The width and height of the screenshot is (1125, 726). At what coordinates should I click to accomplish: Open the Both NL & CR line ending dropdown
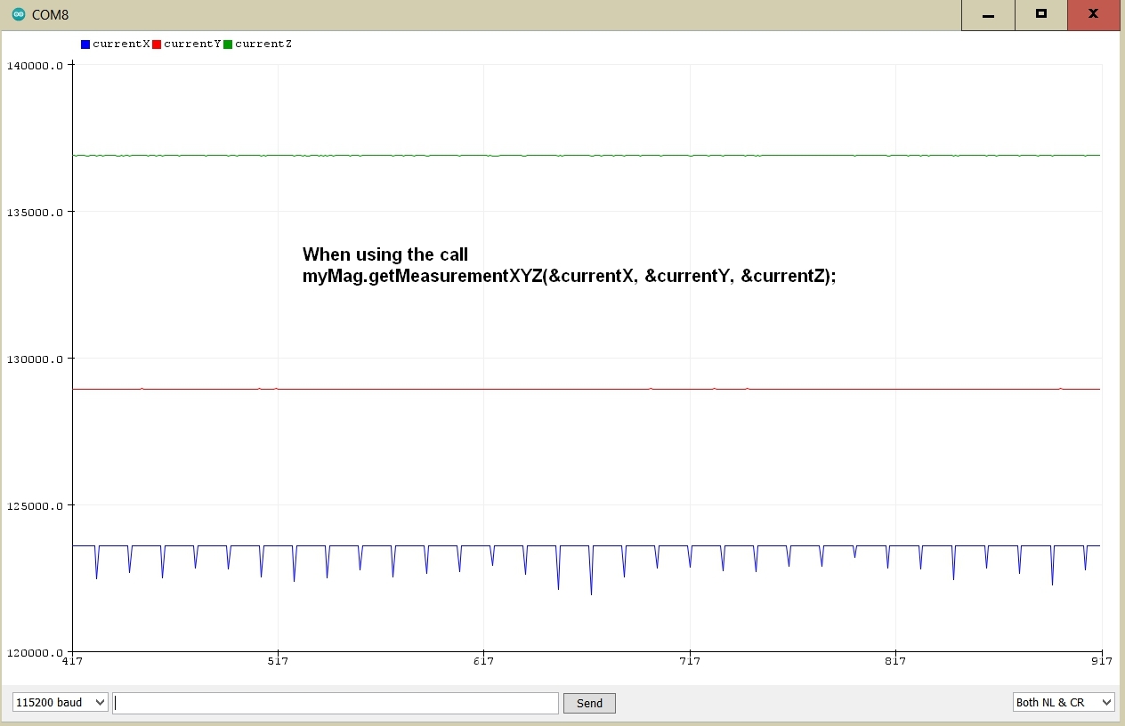(x=1063, y=702)
